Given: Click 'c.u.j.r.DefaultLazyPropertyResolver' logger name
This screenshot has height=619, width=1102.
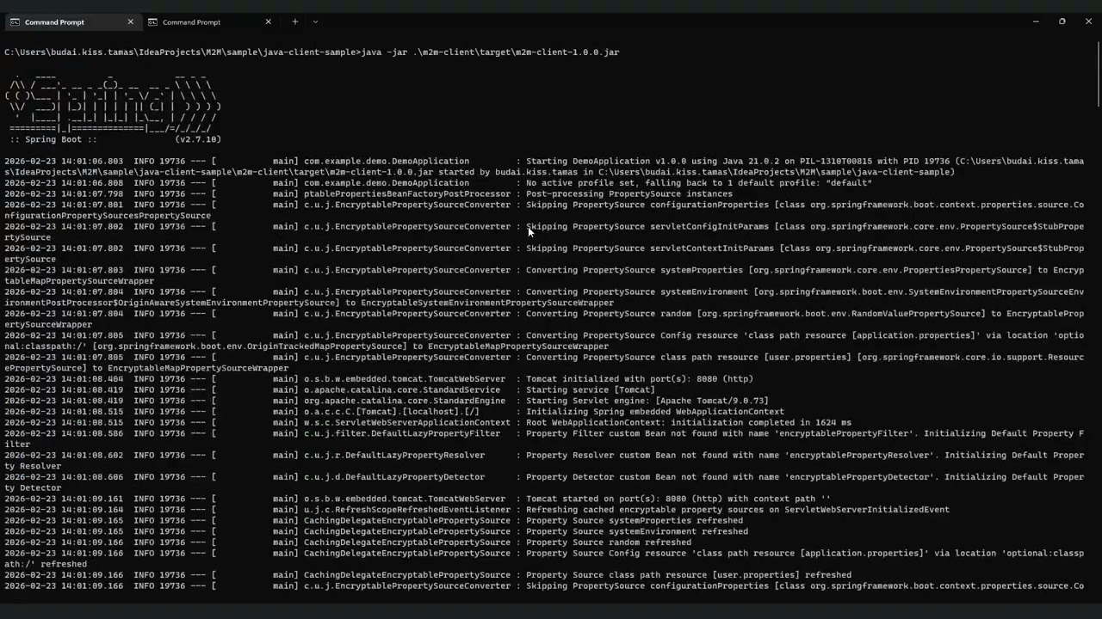Looking at the screenshot, I should 394,456.
